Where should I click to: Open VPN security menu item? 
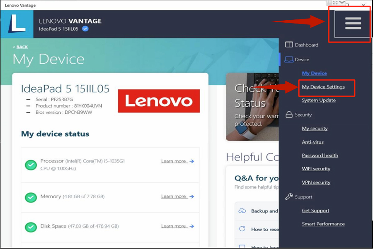pos(316,182)
